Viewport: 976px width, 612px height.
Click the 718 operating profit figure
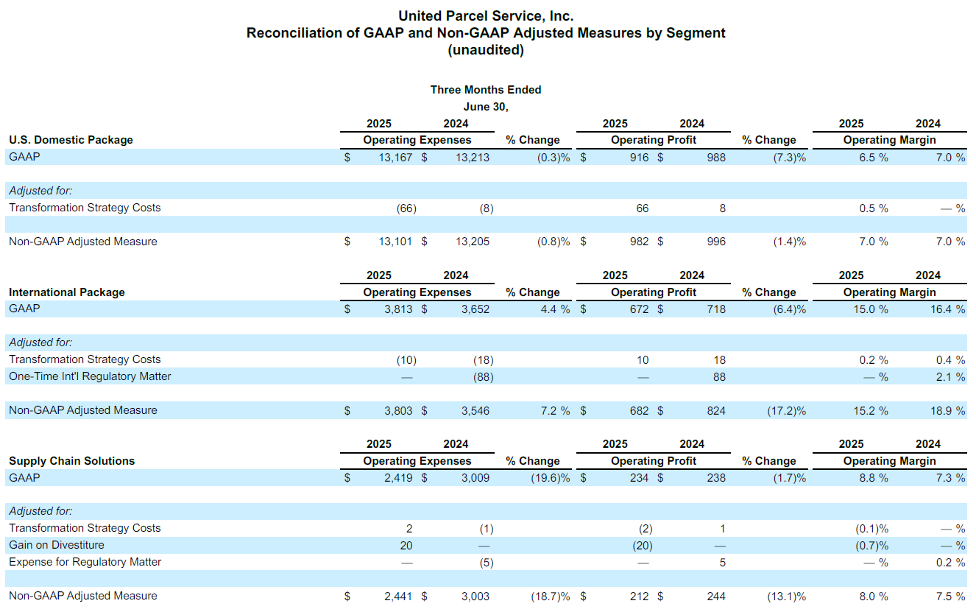click(716, 309)
